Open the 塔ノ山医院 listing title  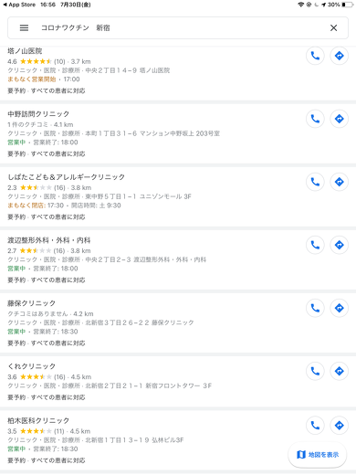[25, 51]
